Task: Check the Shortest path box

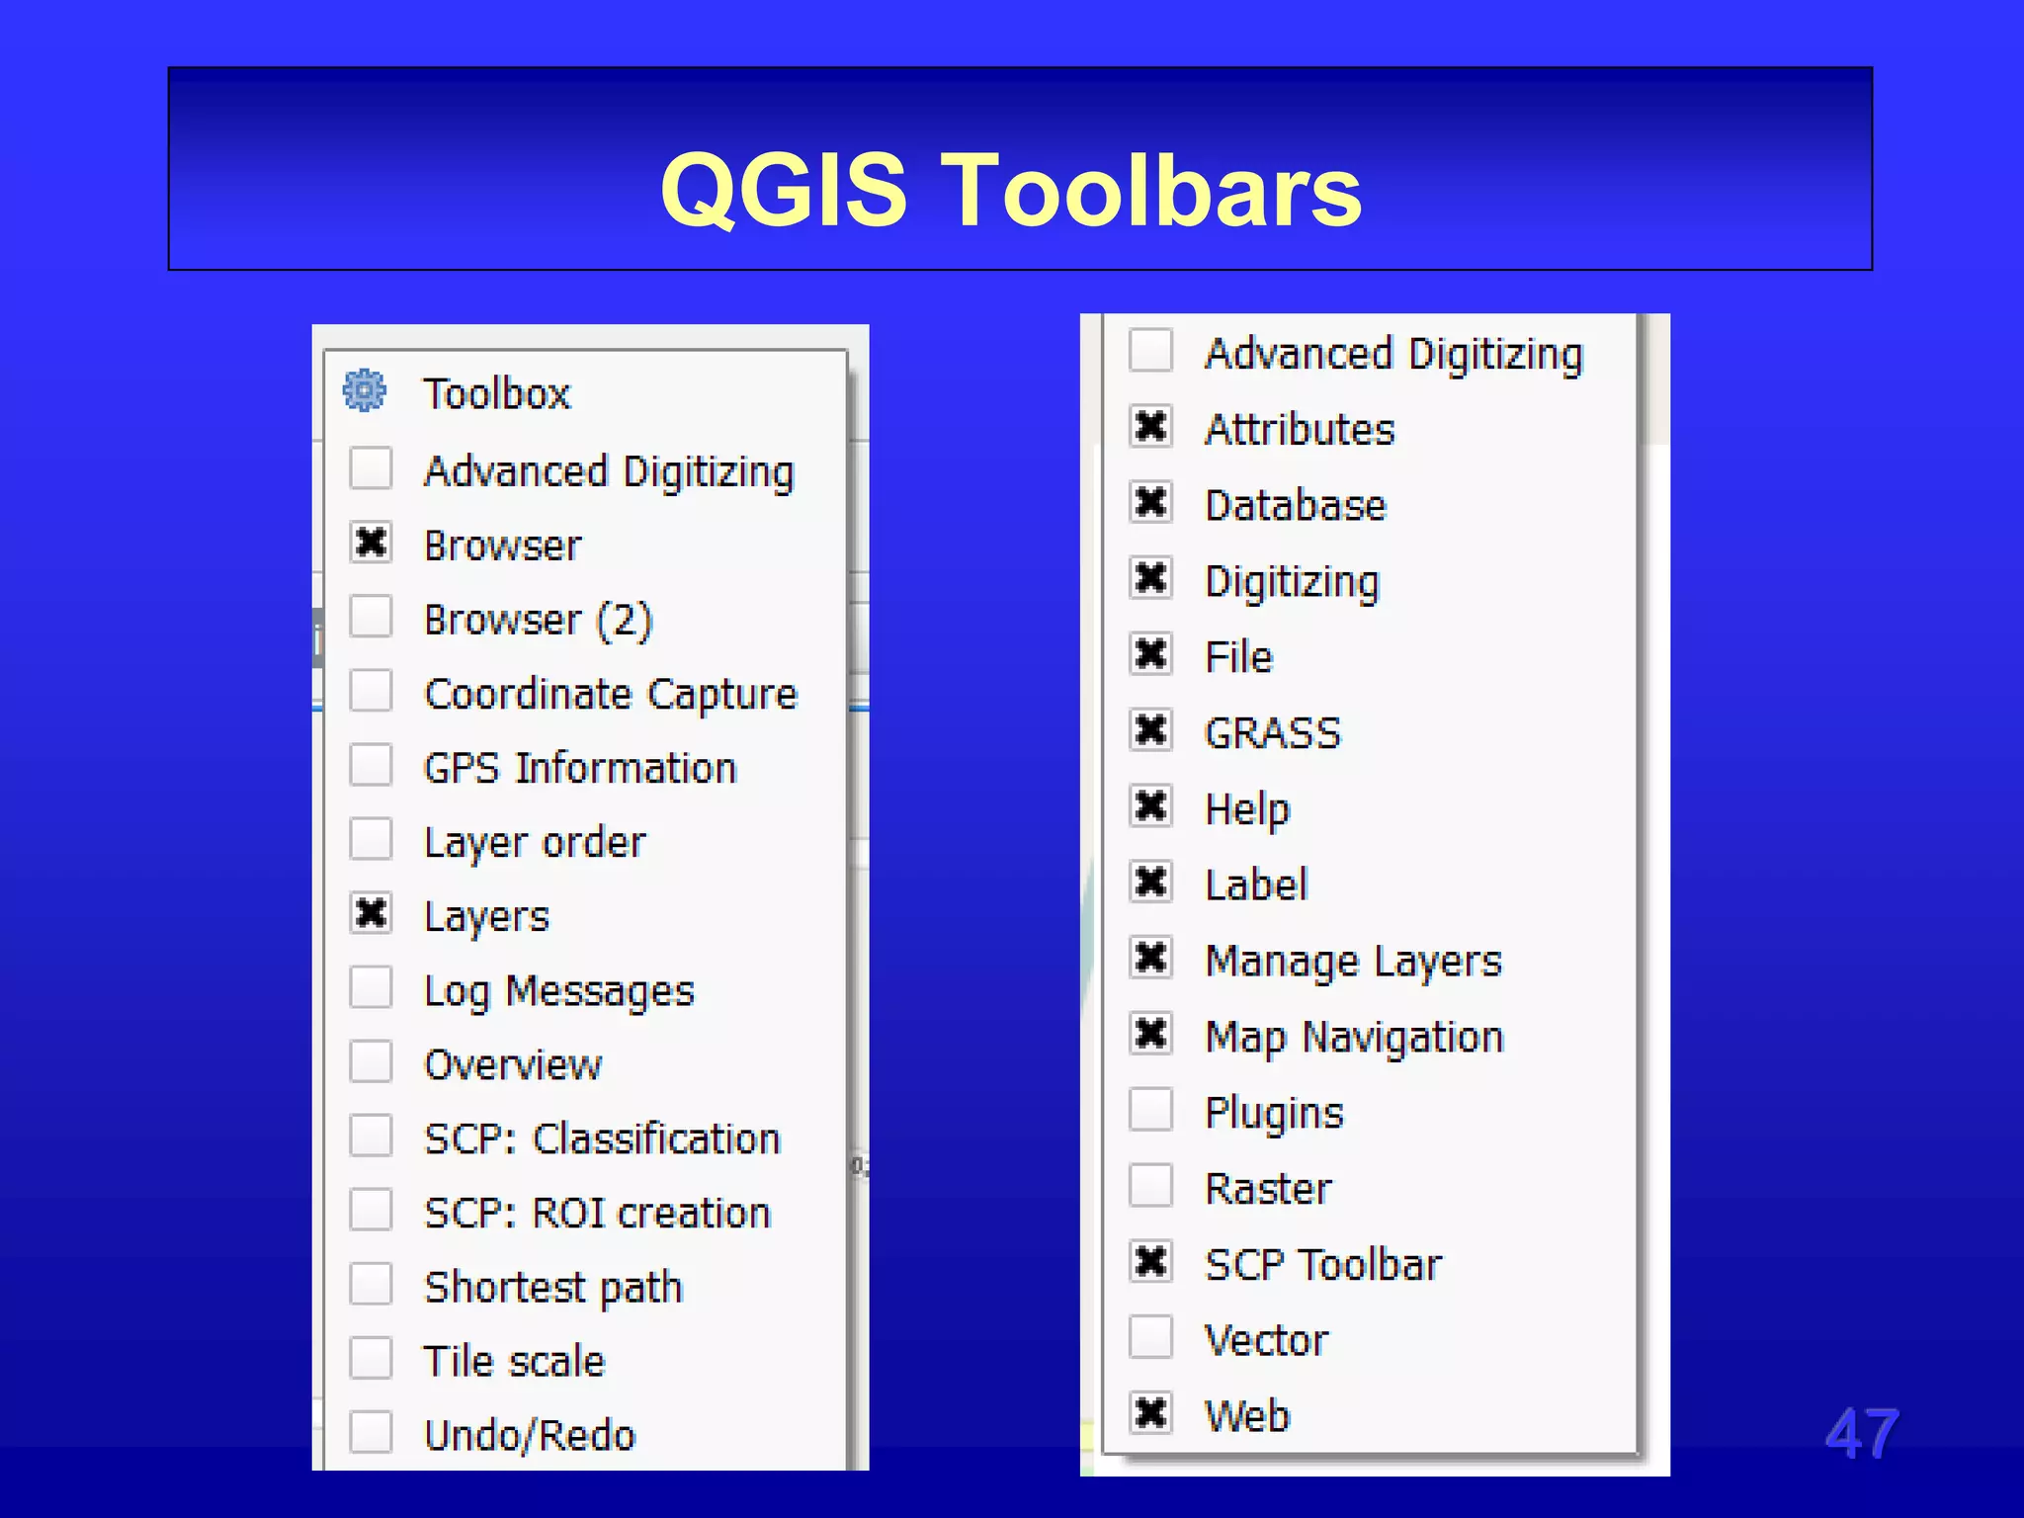Action: (371, 1283)
